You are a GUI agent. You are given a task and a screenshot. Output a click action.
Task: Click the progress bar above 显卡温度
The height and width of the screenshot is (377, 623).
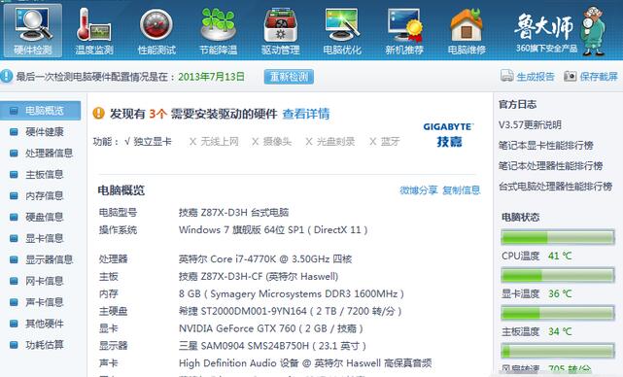click(558, 275)
